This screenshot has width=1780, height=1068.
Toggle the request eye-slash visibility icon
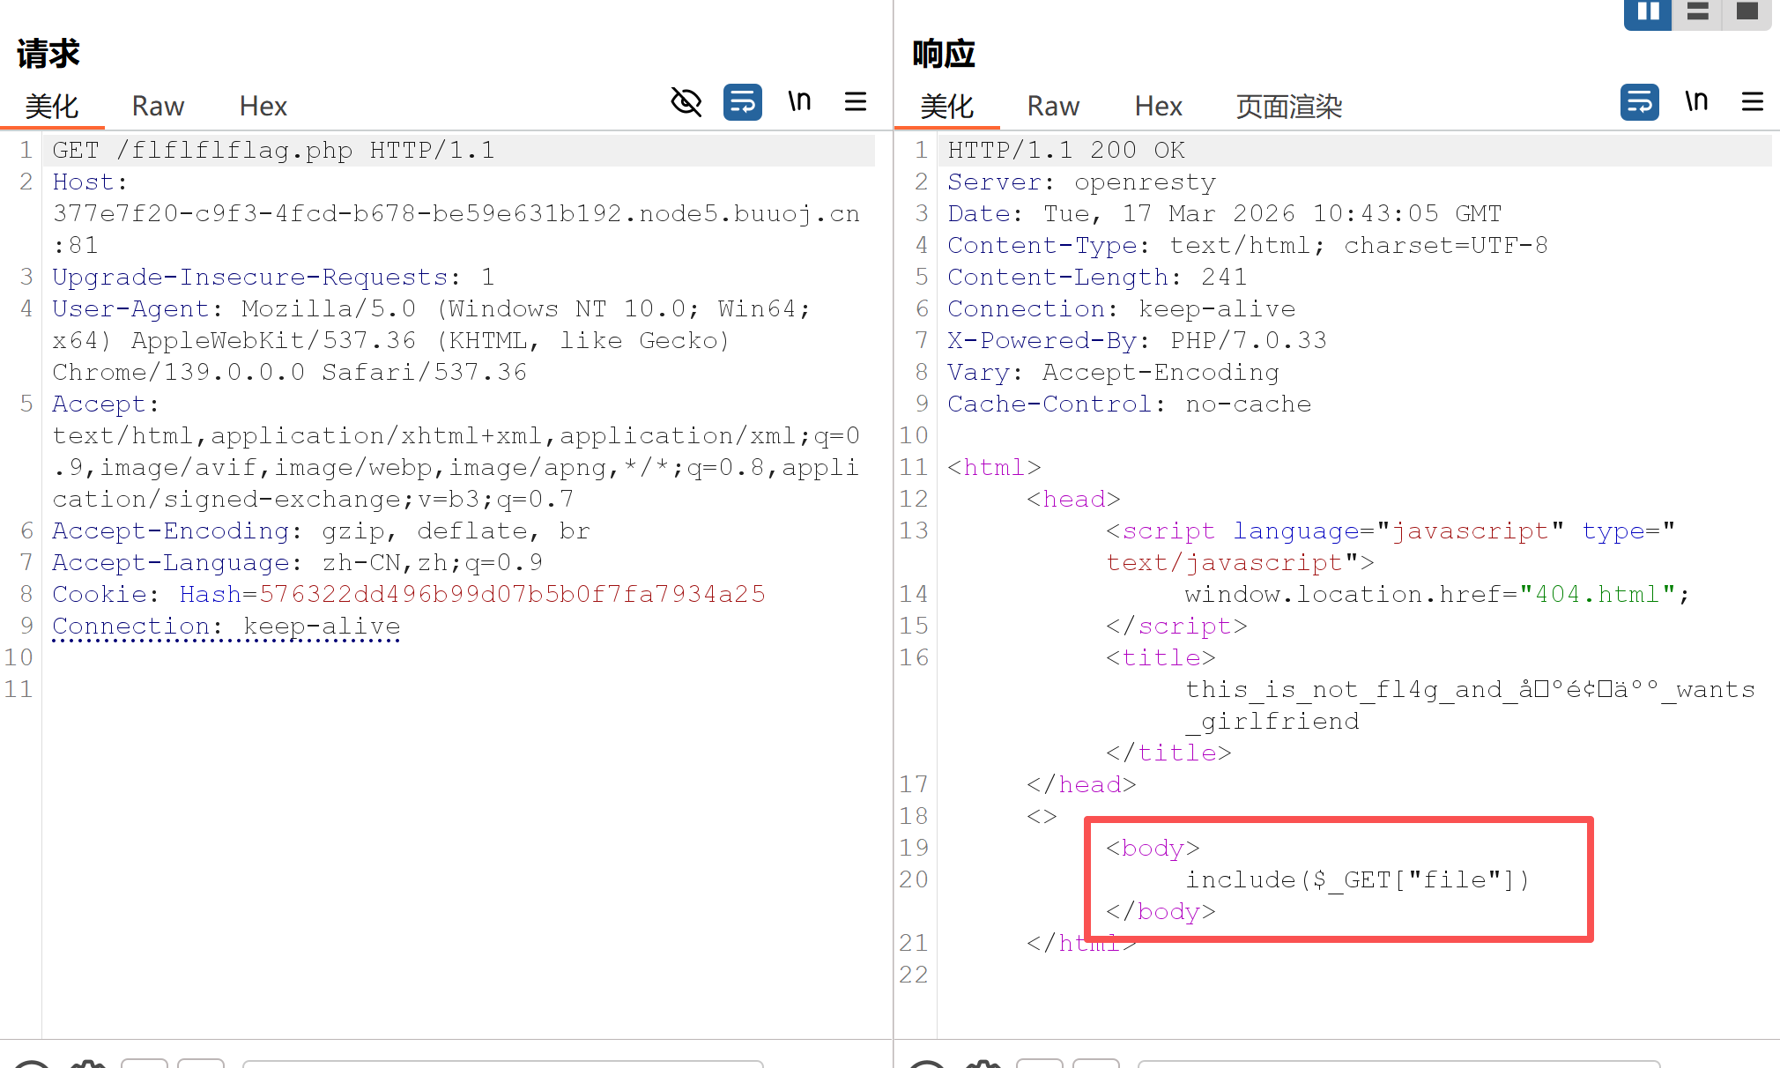pos(686,102)
